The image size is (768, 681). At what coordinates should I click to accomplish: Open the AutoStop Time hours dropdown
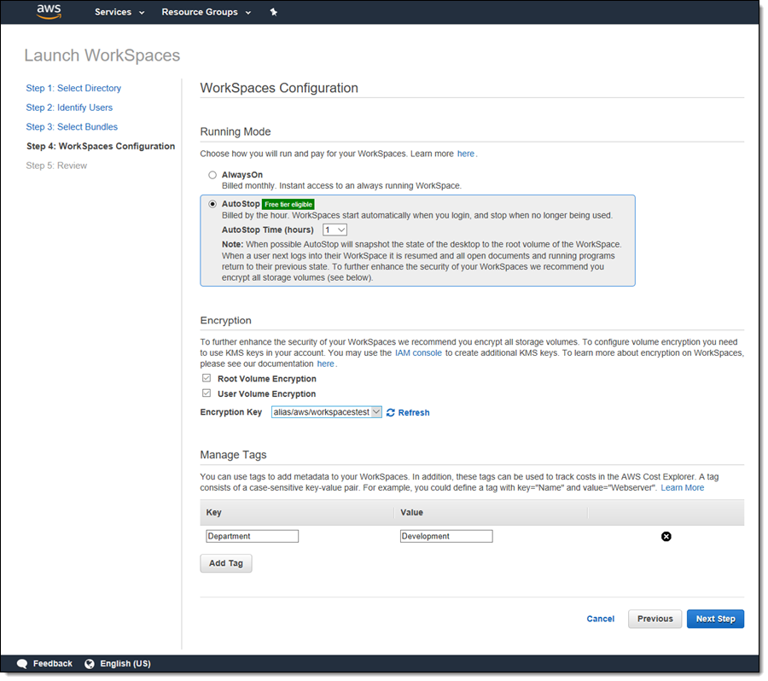point(335,230)
